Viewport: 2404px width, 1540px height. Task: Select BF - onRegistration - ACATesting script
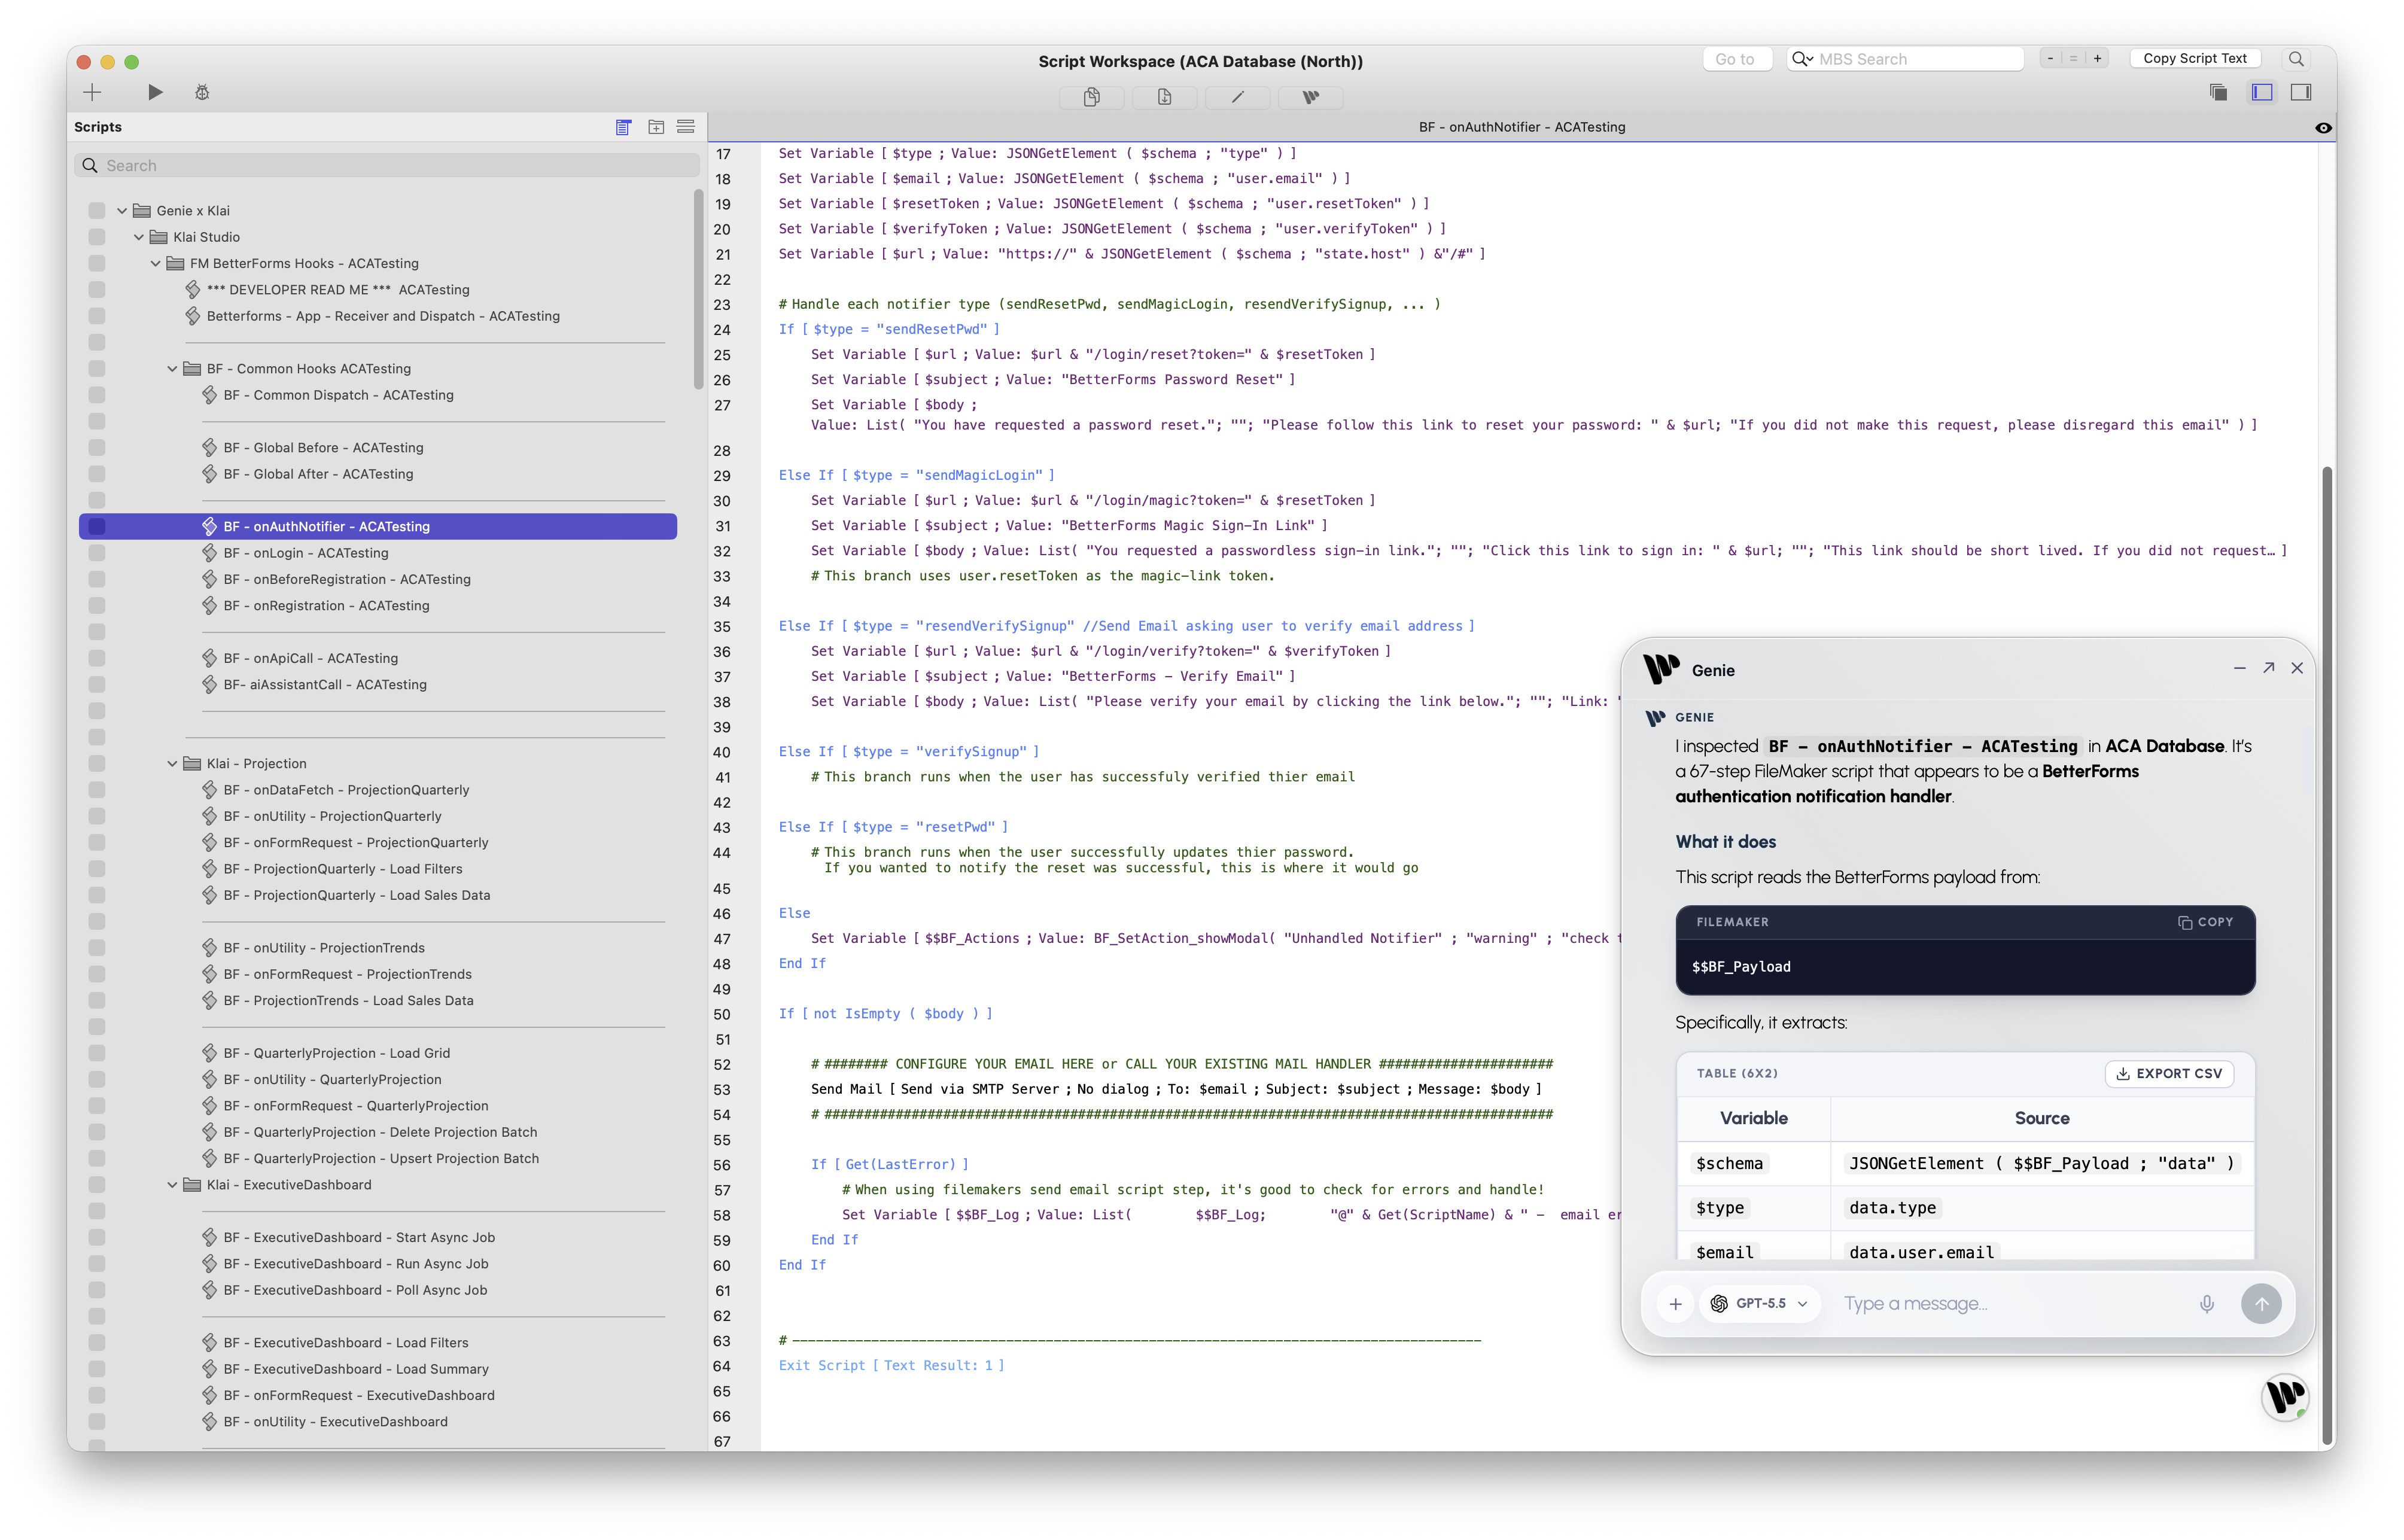pos(327,606)
